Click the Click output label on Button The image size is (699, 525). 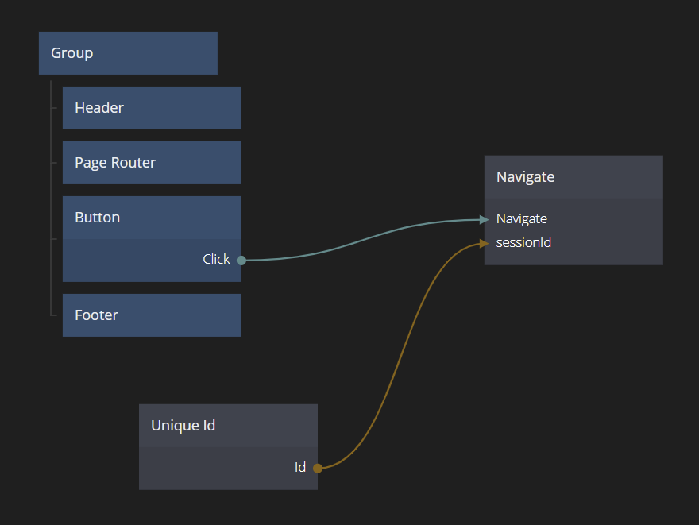(216, 260)
